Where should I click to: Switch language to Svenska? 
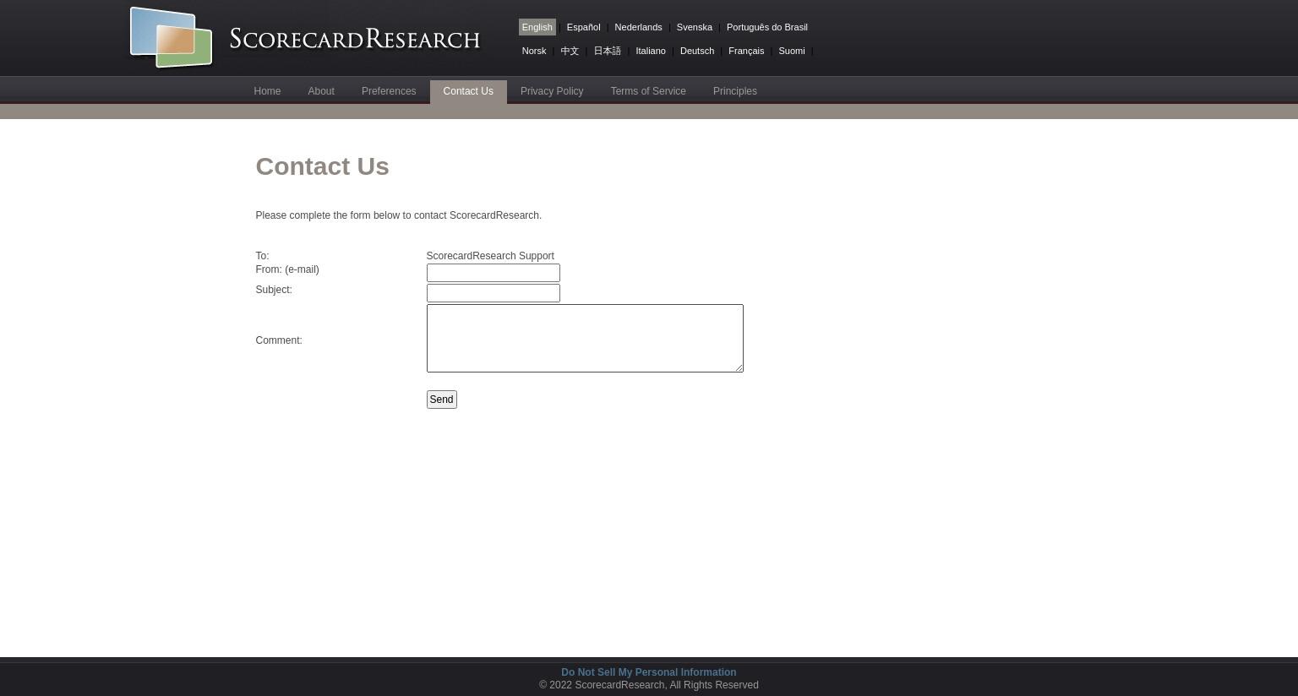point(695,27)
